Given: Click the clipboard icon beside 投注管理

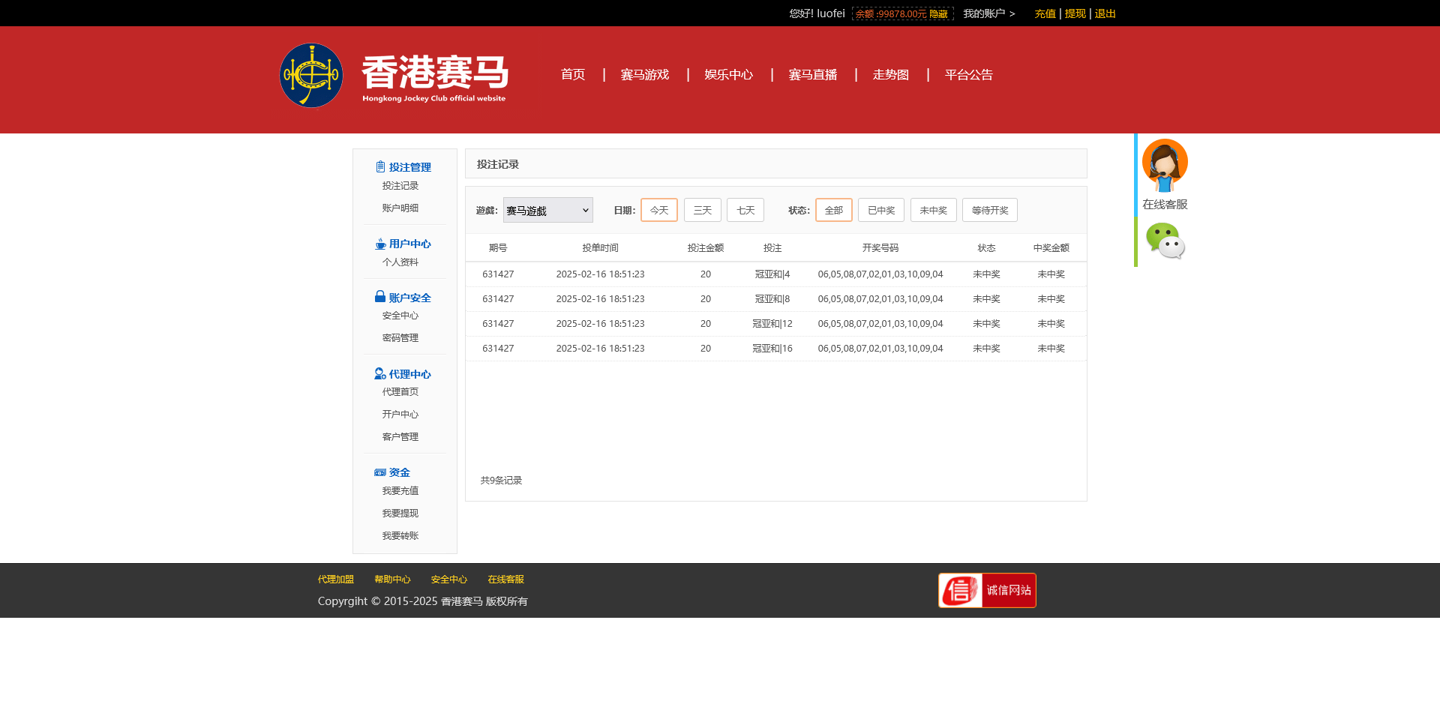Looking at the screenshot, I should tap(380, 167).
